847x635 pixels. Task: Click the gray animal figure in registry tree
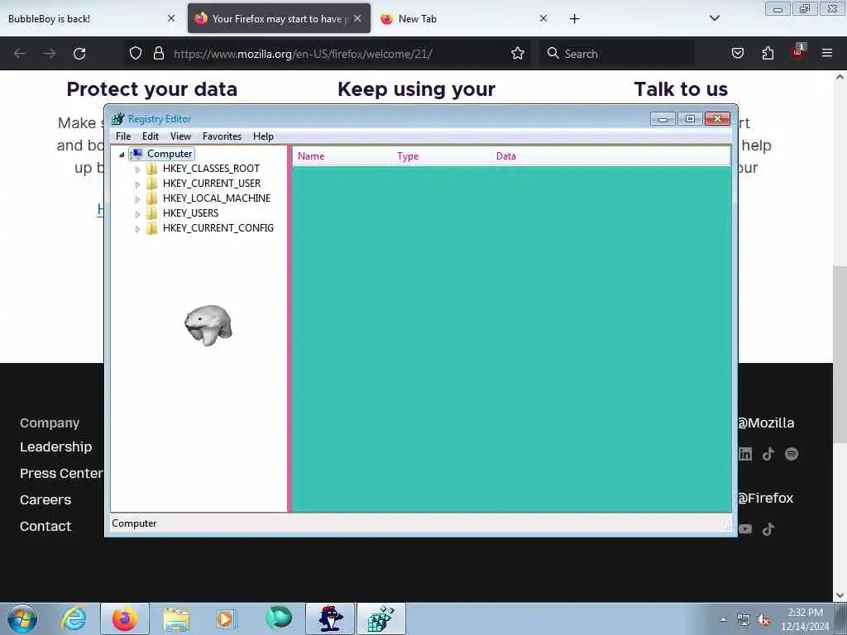(x=208, y=325)
